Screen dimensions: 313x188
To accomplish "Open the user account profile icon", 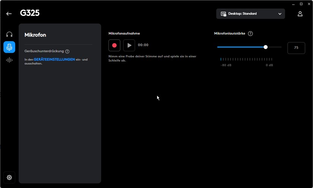I will coord(300,14).
